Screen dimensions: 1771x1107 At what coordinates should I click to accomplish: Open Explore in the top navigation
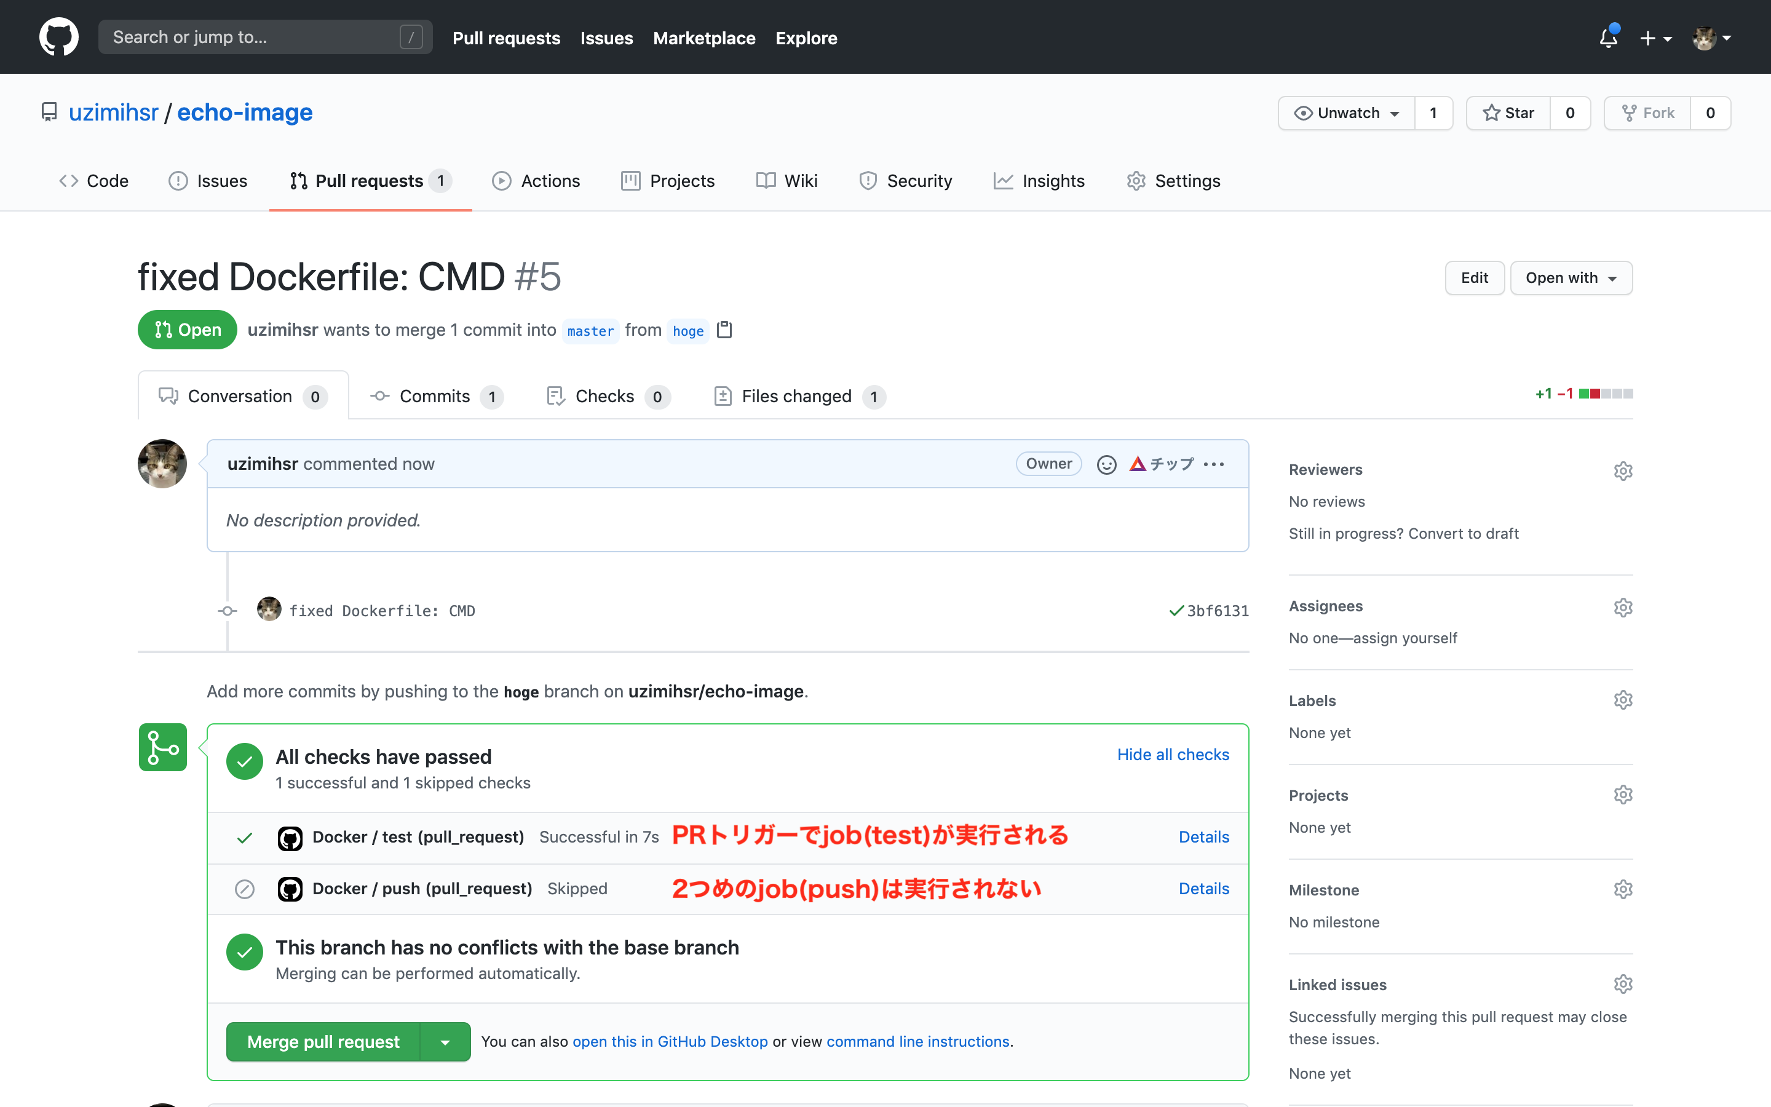[x=806, y=38]
